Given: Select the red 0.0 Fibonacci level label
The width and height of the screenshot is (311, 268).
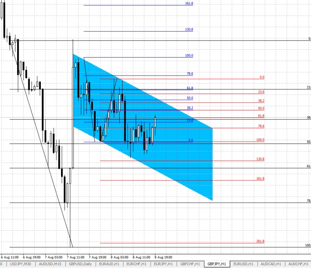Looking at the screenshot, I should [x=262, y=77].
